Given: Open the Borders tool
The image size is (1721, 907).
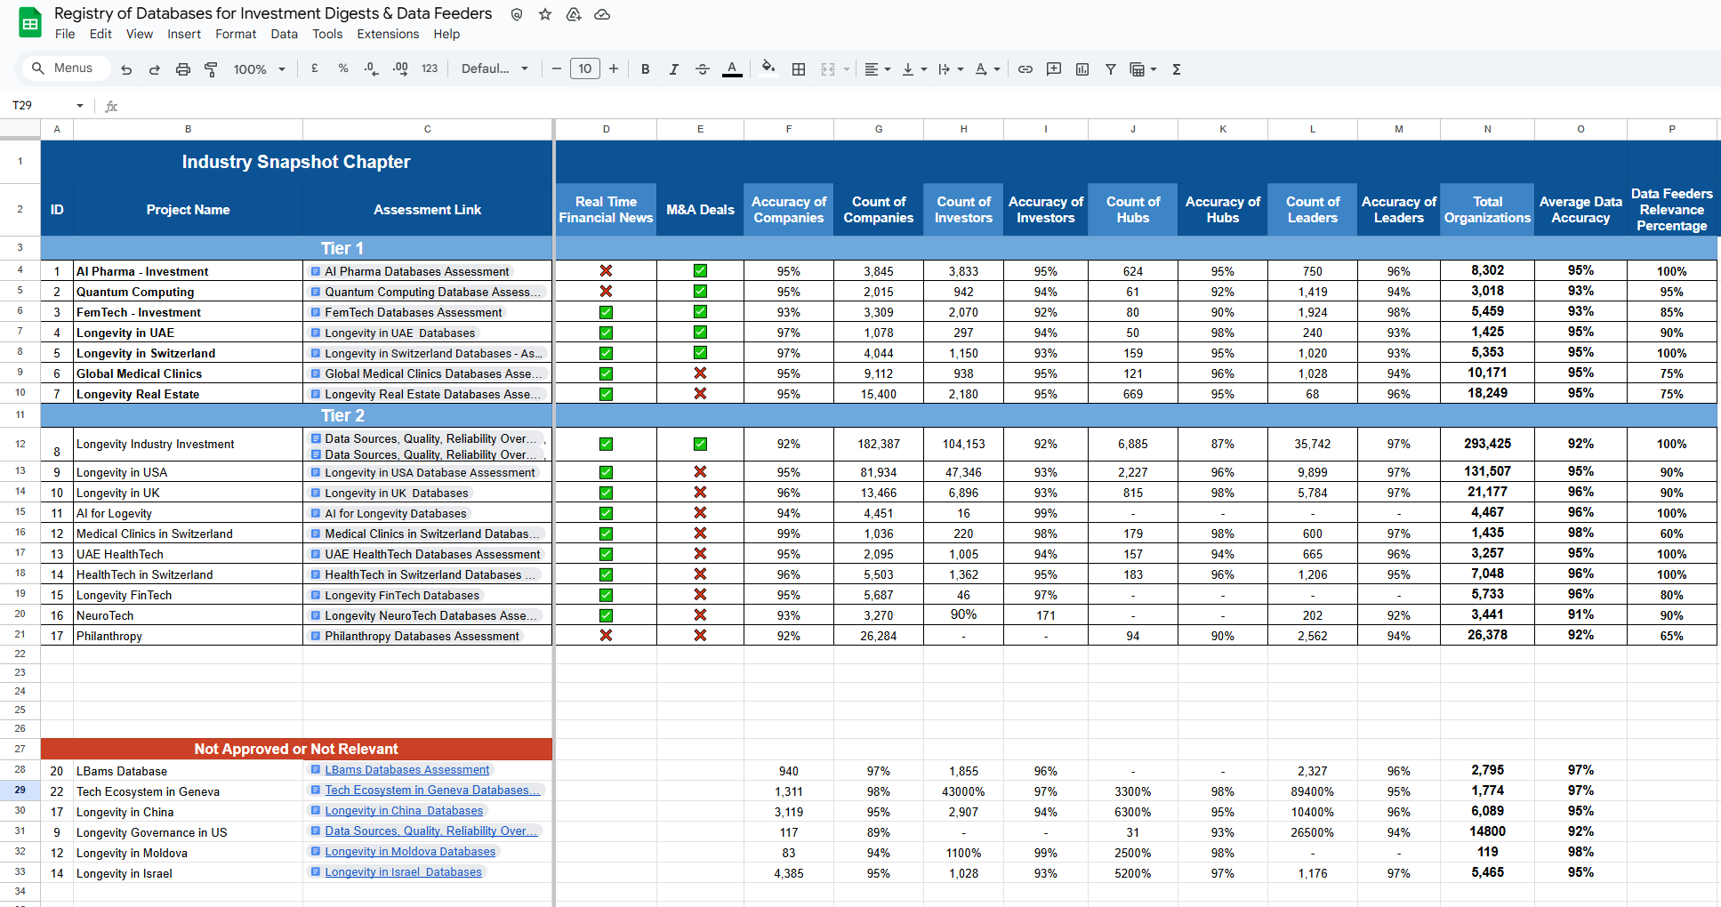Looking at the screenshot, I should pyautogui.click(x=799, y=69).
